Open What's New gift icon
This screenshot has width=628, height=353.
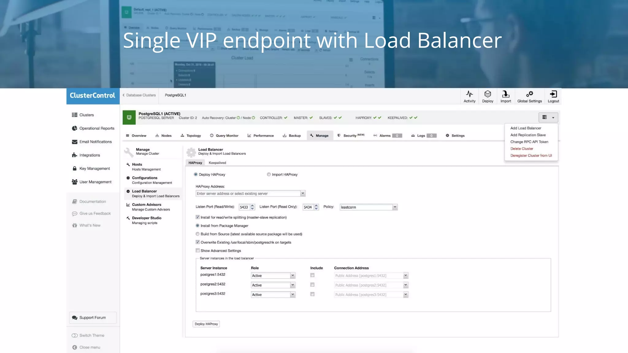[x=75, y=225]
